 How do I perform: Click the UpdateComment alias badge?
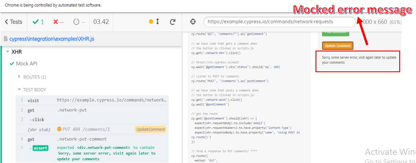click(151, 130)
